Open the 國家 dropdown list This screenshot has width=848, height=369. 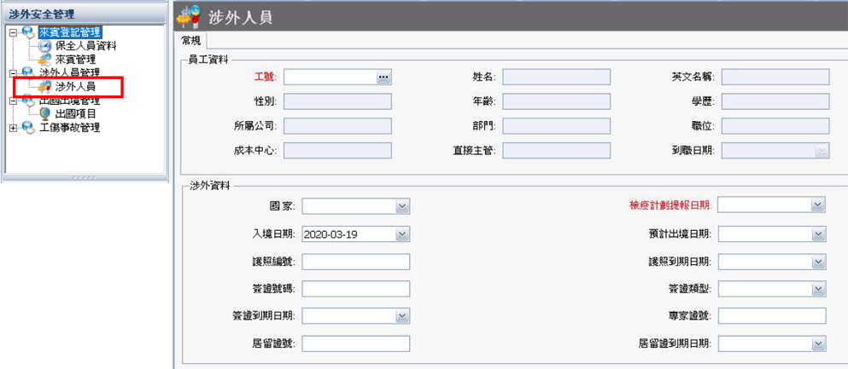point(402,206)
